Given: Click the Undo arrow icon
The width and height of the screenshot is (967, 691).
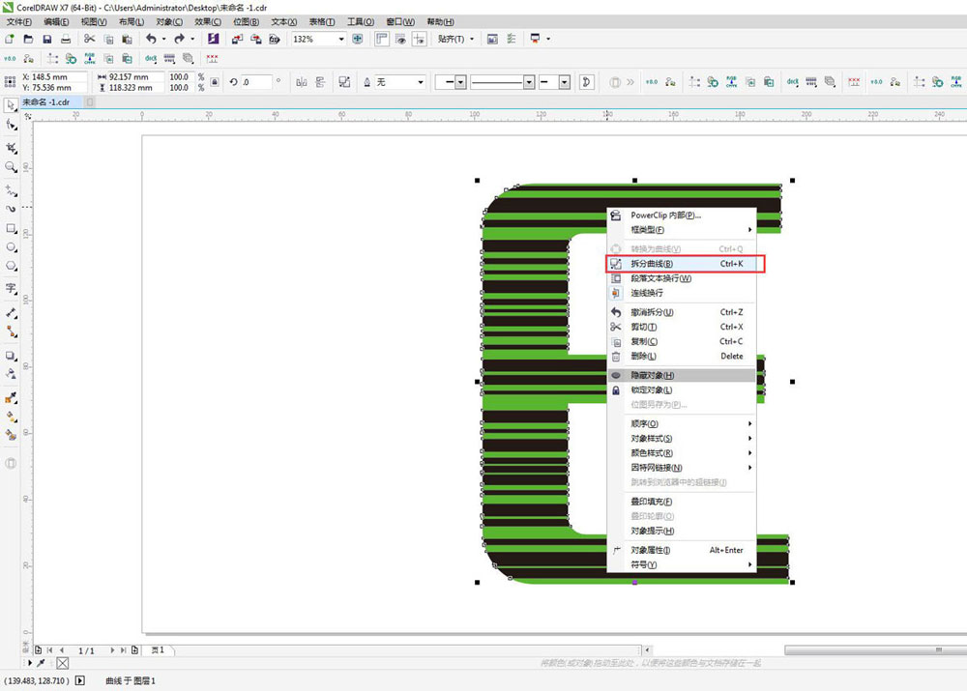Looking at the screenshot, I should point(150,40).
